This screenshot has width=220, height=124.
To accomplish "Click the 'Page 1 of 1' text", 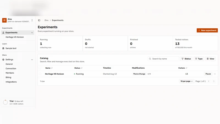I will coord(200,81).
